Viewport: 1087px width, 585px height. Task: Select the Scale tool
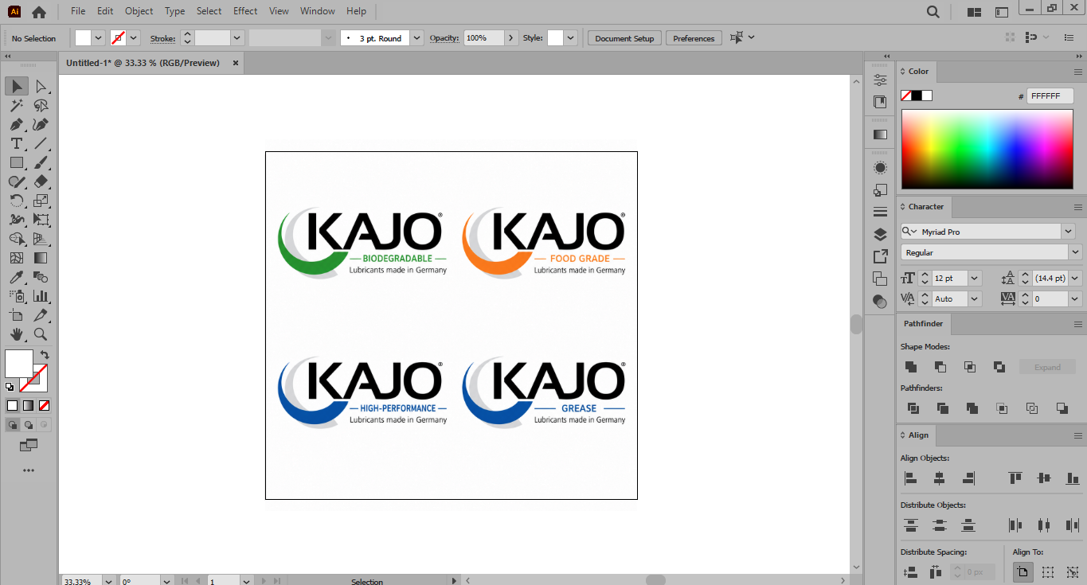pyautogui.click(x=41, y=201)
